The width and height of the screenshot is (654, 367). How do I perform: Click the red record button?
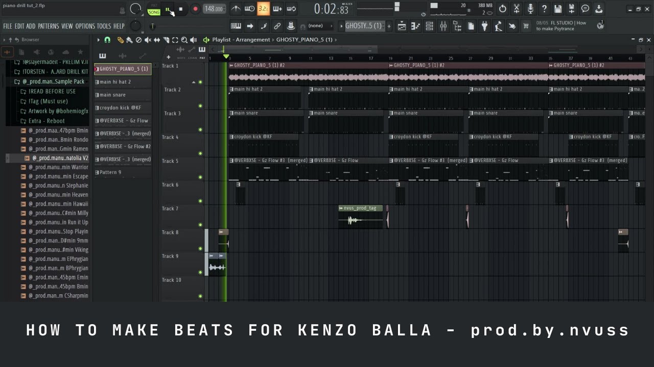pos(195,9)
